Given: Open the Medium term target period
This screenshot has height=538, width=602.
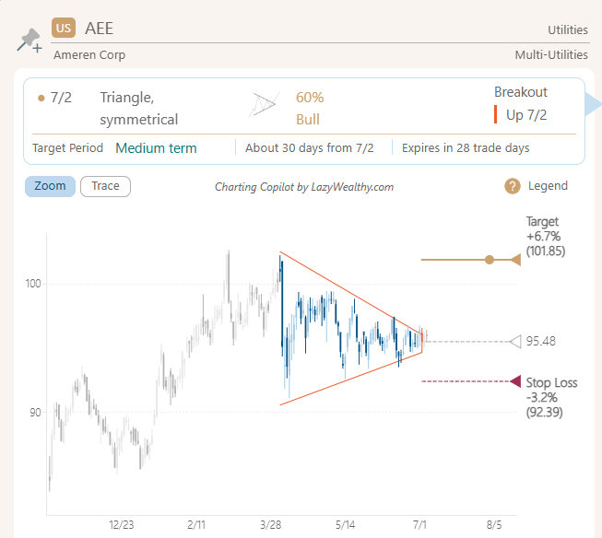Looking at the screenshot, I should pos(156,147).
